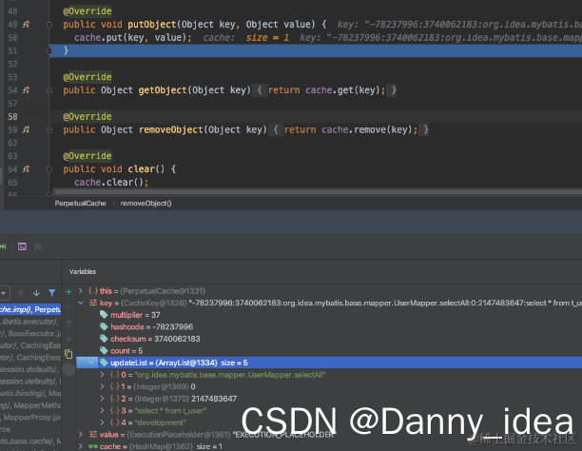
Task: Collapse the 'key' CacheKey variable node
Action: click(81, 304)
